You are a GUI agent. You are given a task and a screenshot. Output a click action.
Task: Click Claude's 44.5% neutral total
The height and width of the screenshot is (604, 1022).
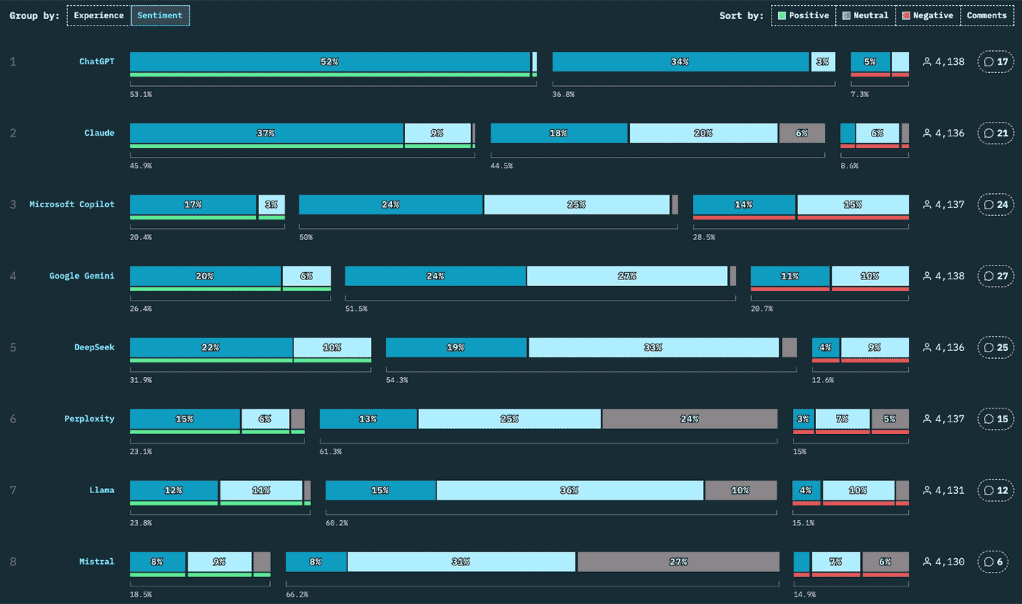(x=502, y=166)
